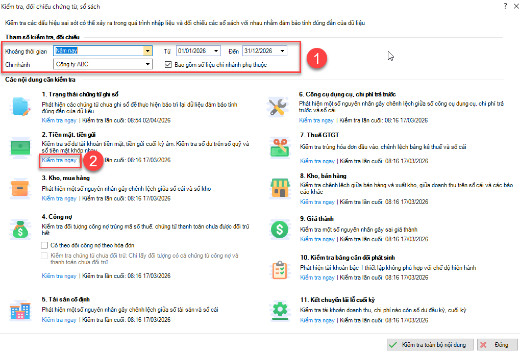Click the scissors coupon icon for Thuế GTGT
Viewport: 520px width, 354px height.
click(x=280, y=147)
